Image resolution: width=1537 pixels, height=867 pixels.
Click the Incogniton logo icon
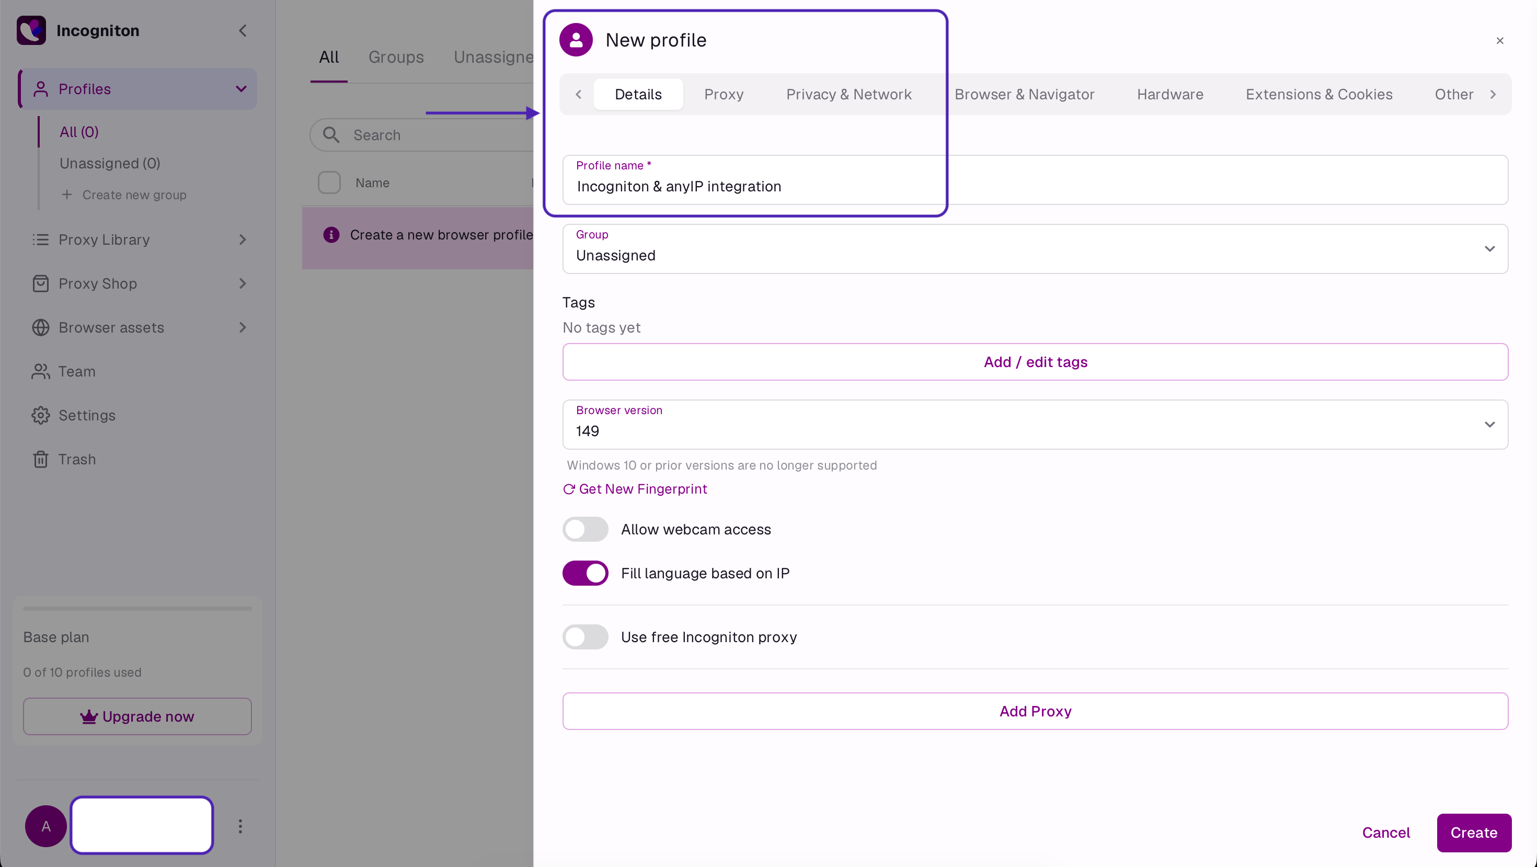[31, 30]
